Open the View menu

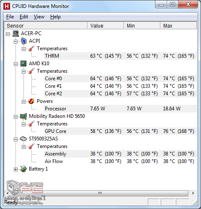point(39,17)
